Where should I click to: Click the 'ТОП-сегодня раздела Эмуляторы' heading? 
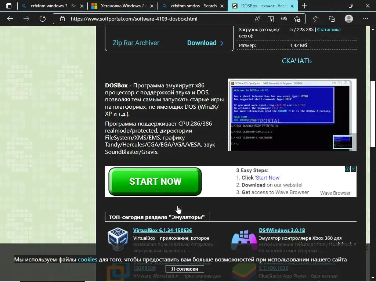click(157, 217)
